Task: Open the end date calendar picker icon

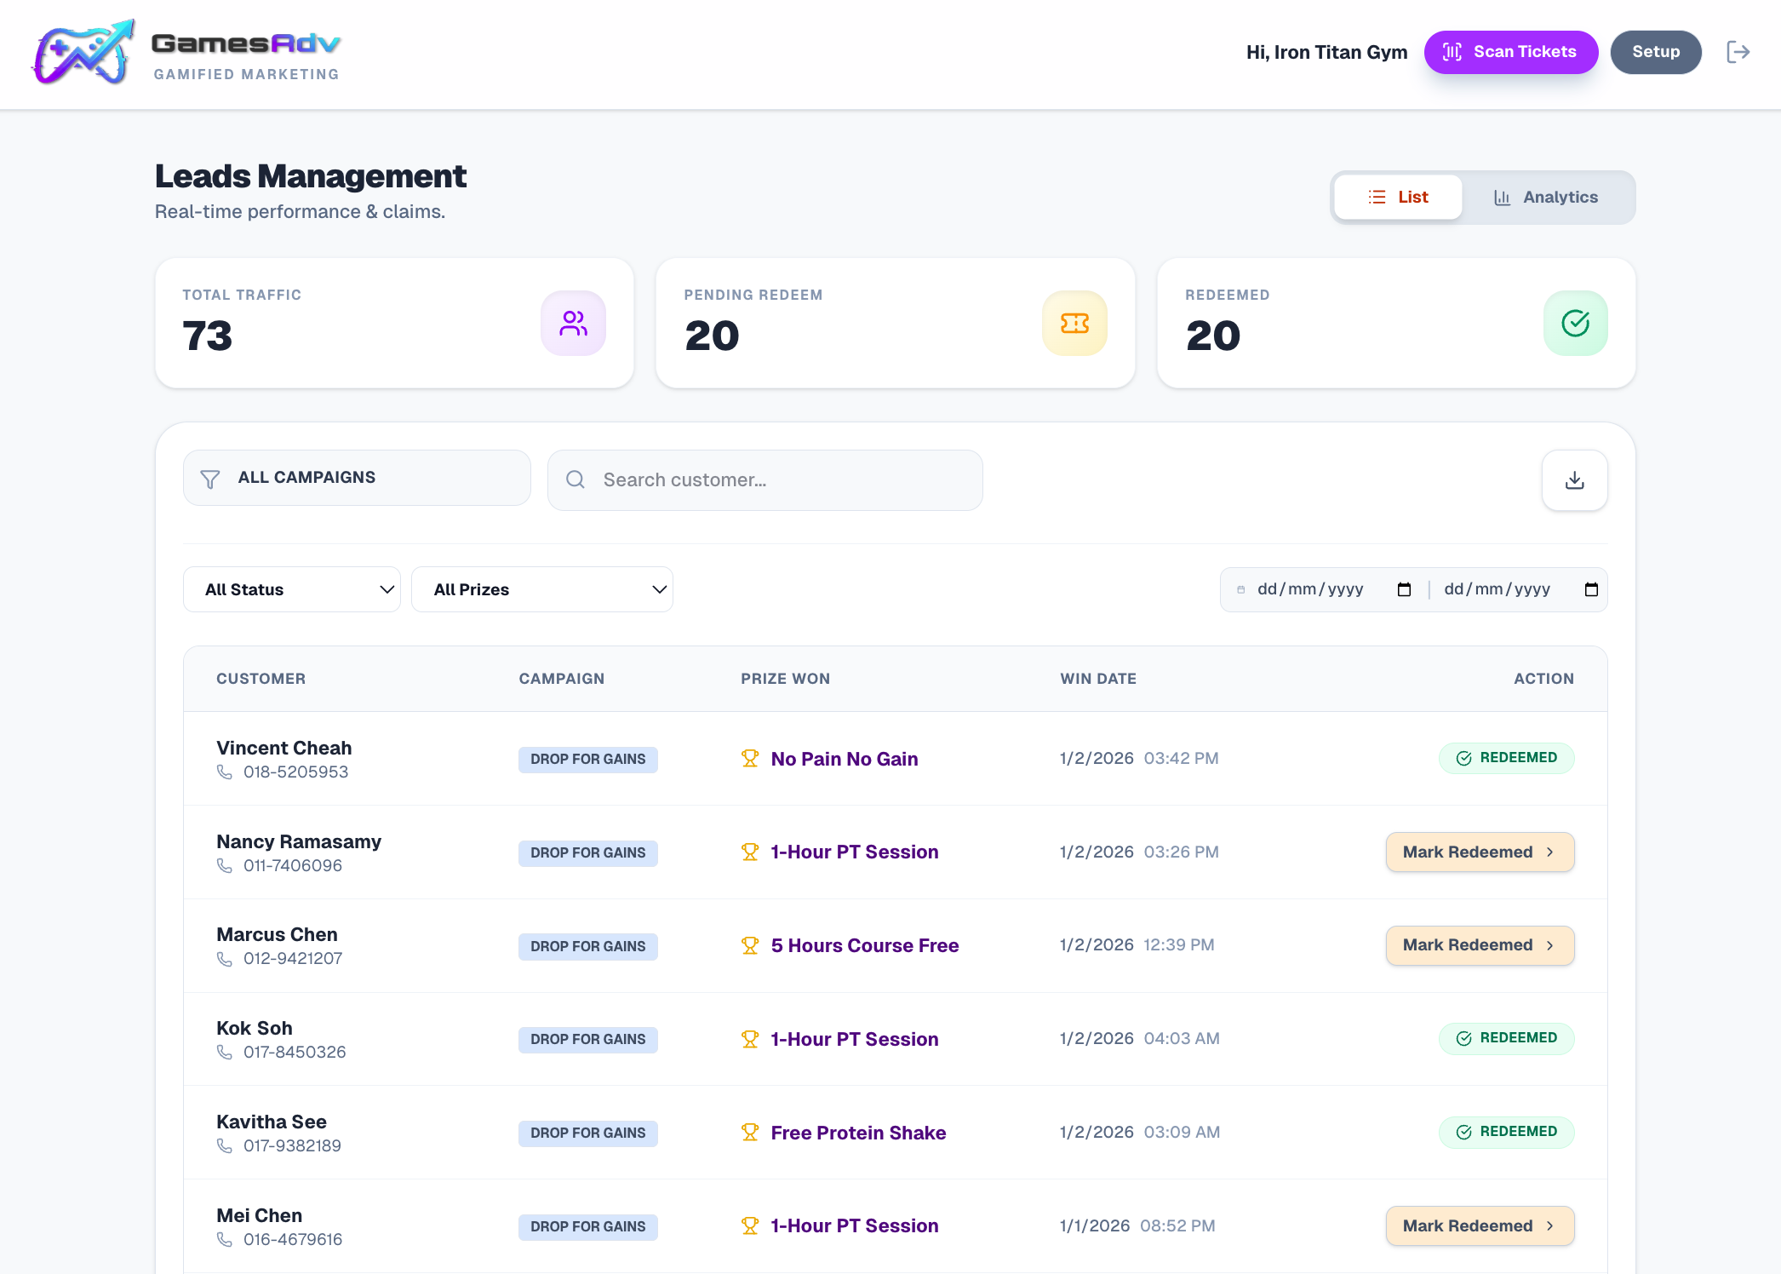Action: coord(1590,589)
